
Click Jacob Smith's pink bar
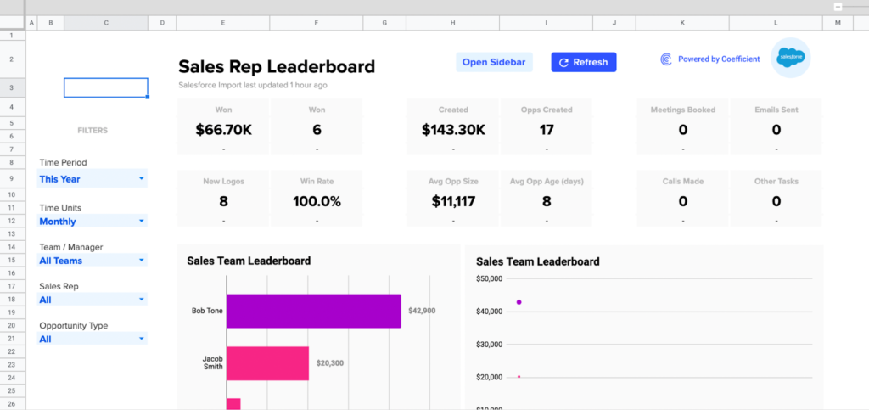click(x=267, y=362)
